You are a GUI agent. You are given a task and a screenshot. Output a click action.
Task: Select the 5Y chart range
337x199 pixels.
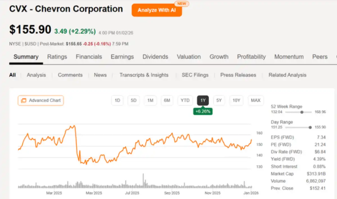[219, 100]
